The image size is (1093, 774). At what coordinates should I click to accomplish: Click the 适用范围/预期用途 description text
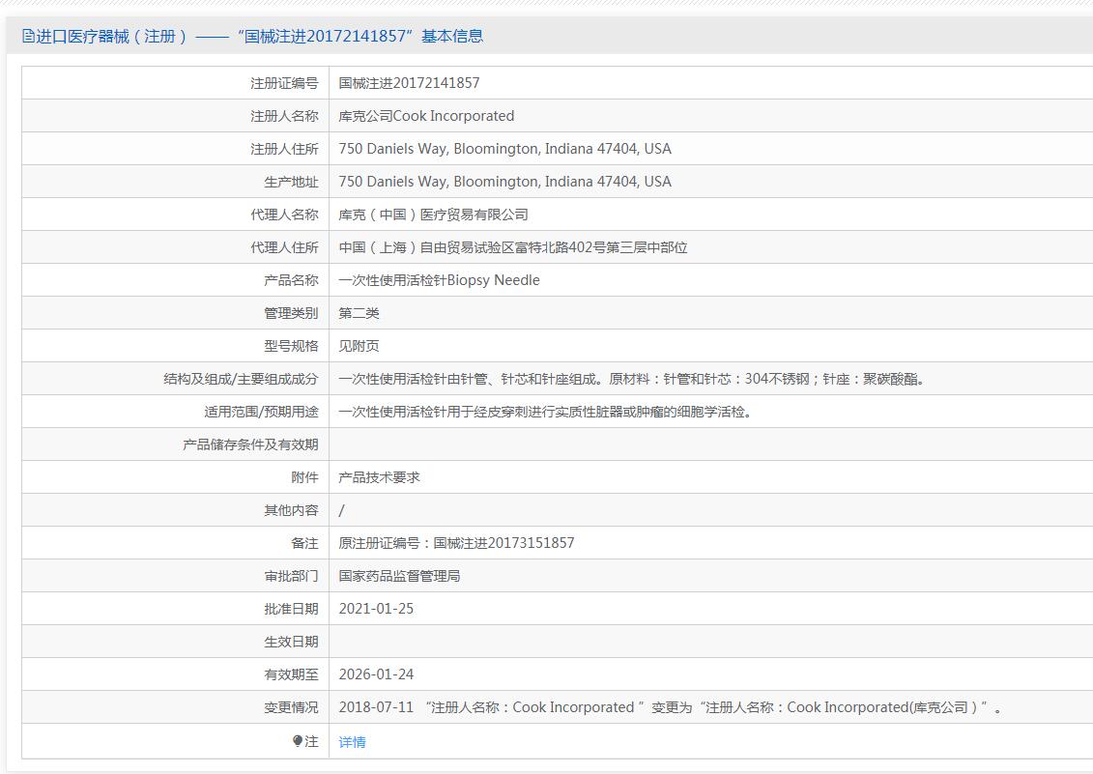pos(545,412)
